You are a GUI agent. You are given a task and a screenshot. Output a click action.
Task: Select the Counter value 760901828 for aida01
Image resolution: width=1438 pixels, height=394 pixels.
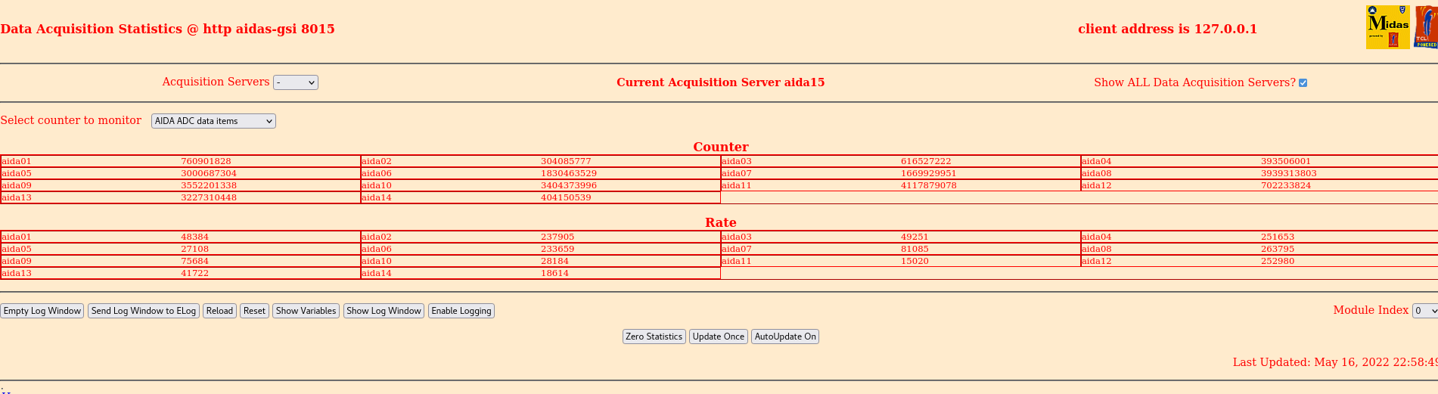[x=206, y=161]
